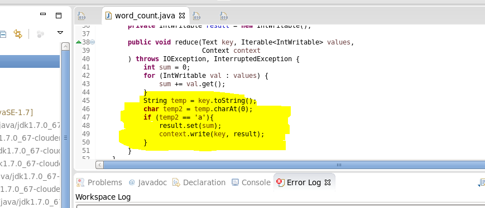Click the Console tab's monitor icon

[235, 182]
